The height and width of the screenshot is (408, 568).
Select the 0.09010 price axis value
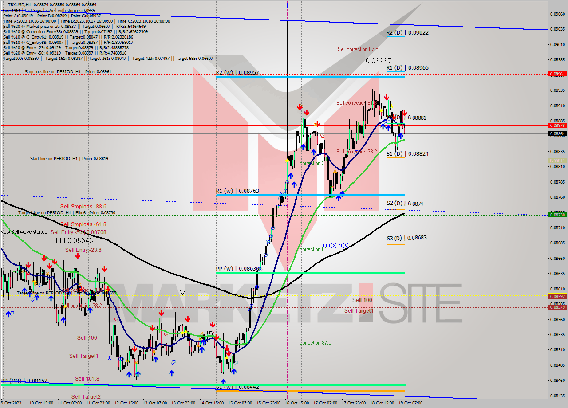[557, 44]
